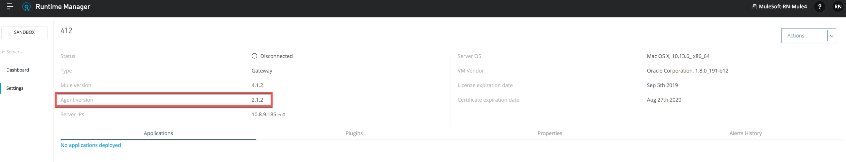Open the RN user avatar menu
Viewport: 846px width, 162px height.
(x=837, y=7)
